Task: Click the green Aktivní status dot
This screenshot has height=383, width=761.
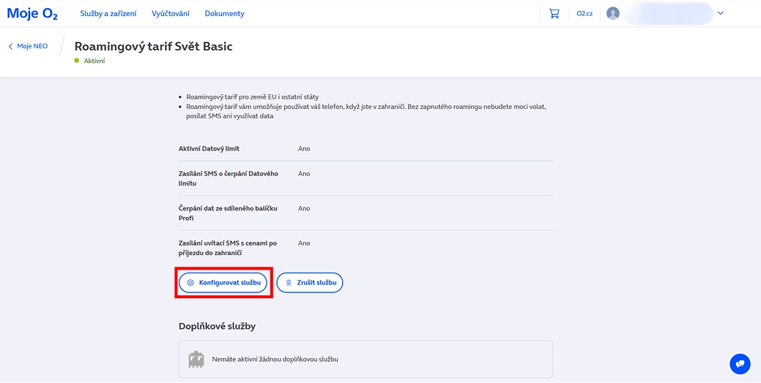Action: 76,61
